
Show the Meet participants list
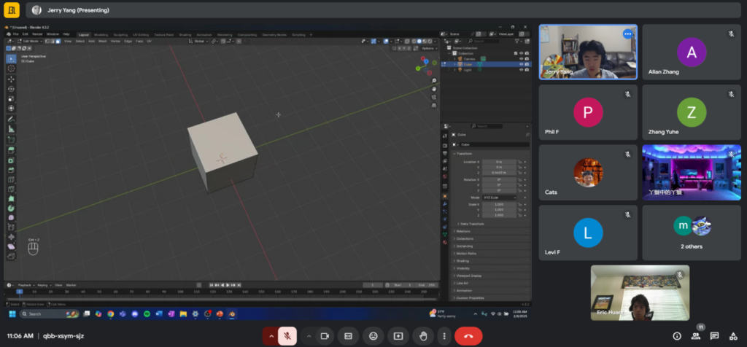(696, 336)
